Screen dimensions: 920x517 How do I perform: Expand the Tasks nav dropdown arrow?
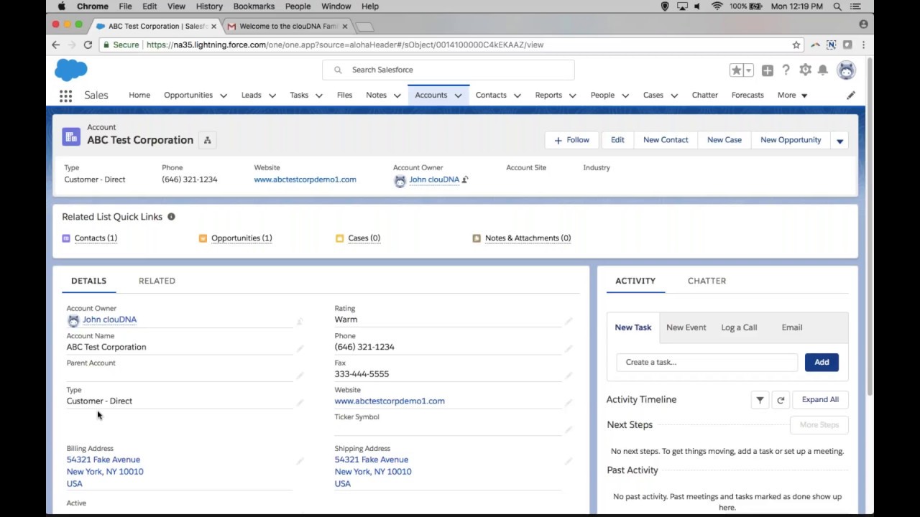(x=319, y=96)
